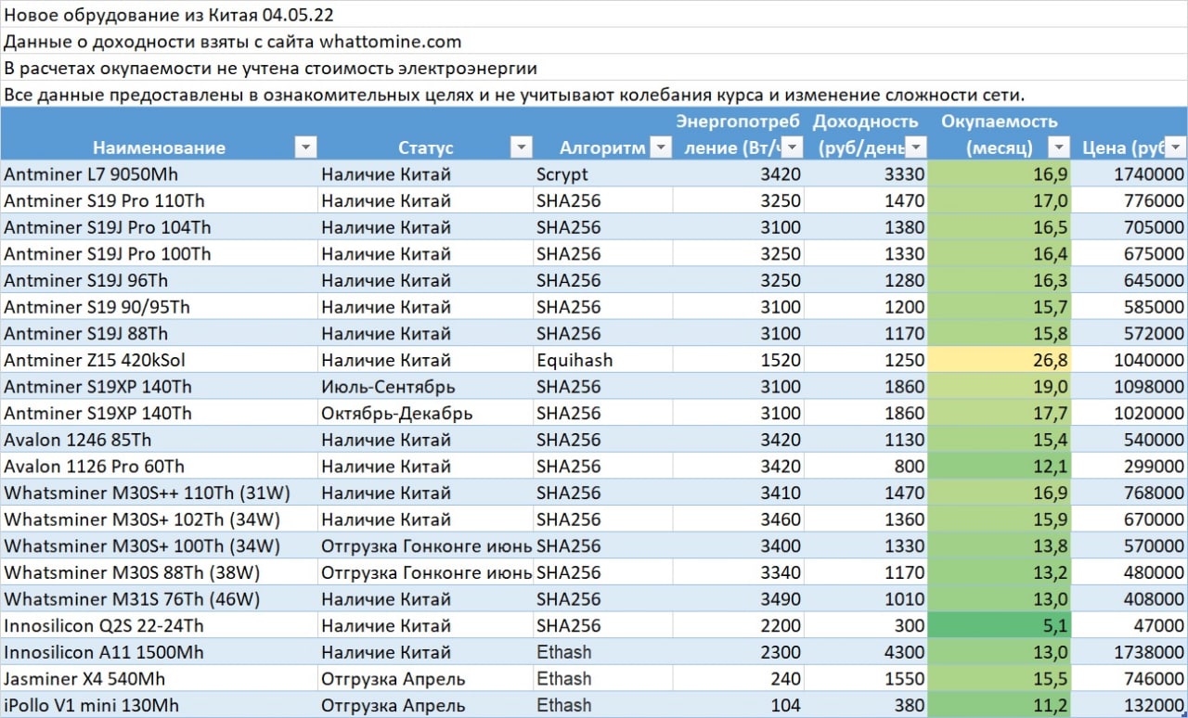Select the Ethash cell in Innosilicon A11 row
Screen dimensions: 1188x718
[602, 652]
